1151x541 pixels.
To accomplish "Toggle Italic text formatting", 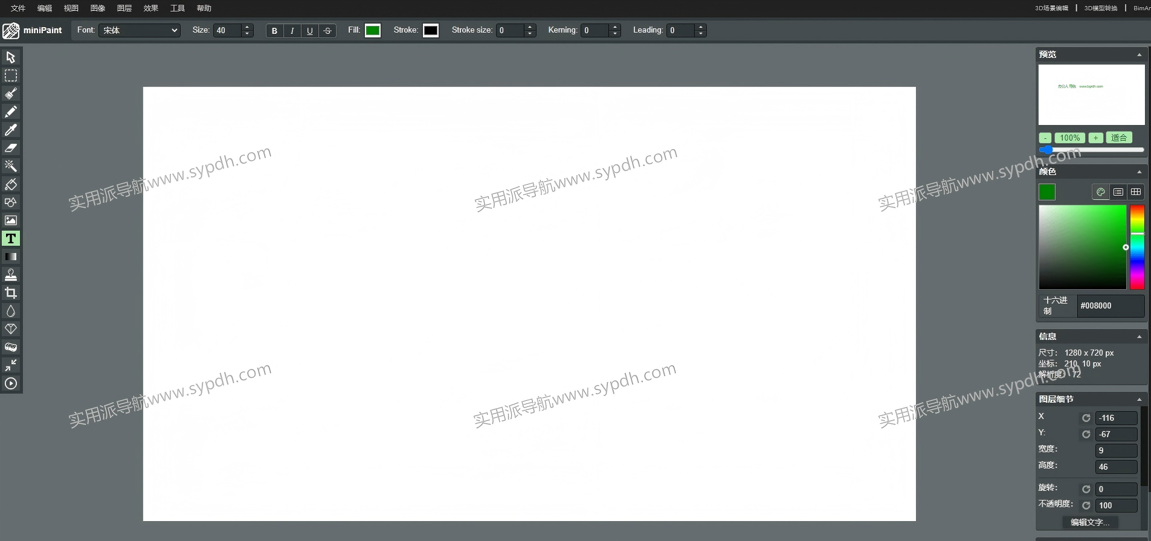I will coord(292,31).
